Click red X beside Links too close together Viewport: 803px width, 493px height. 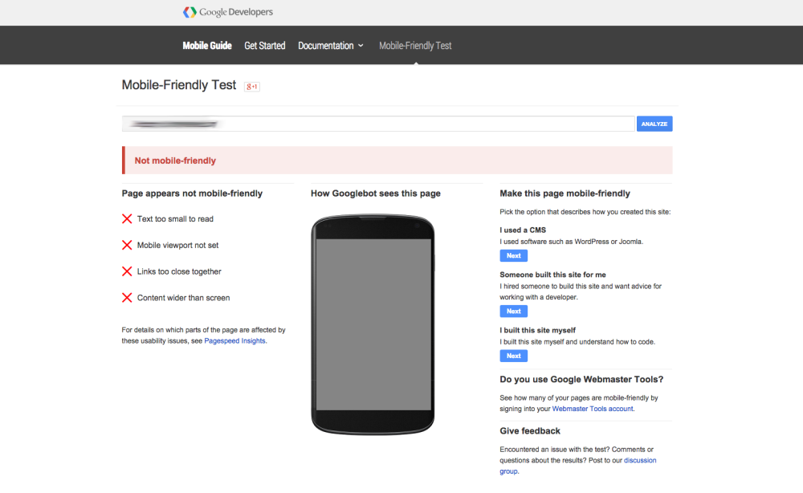pos(127,271)
